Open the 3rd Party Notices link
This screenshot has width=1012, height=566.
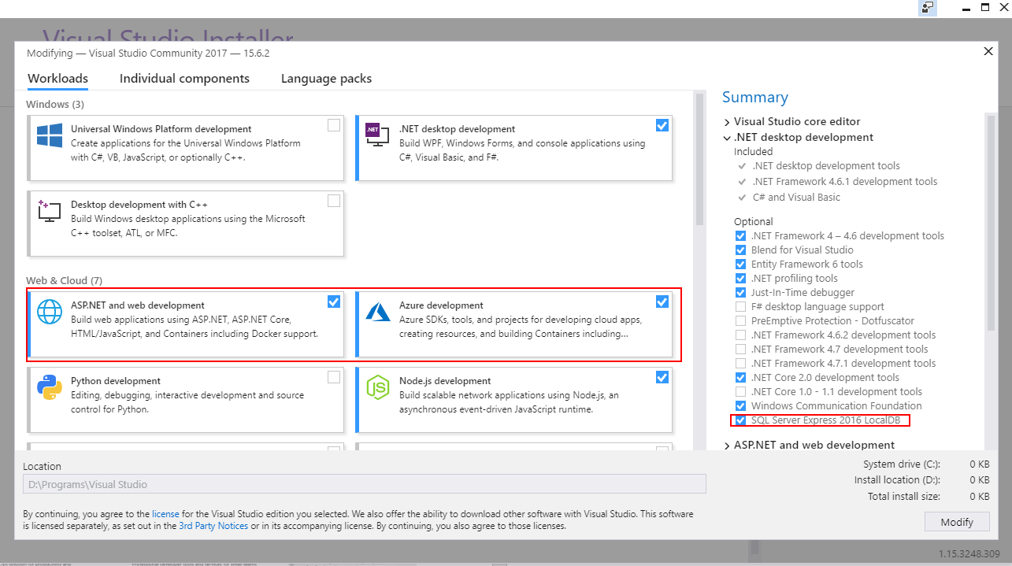[213, 526]
